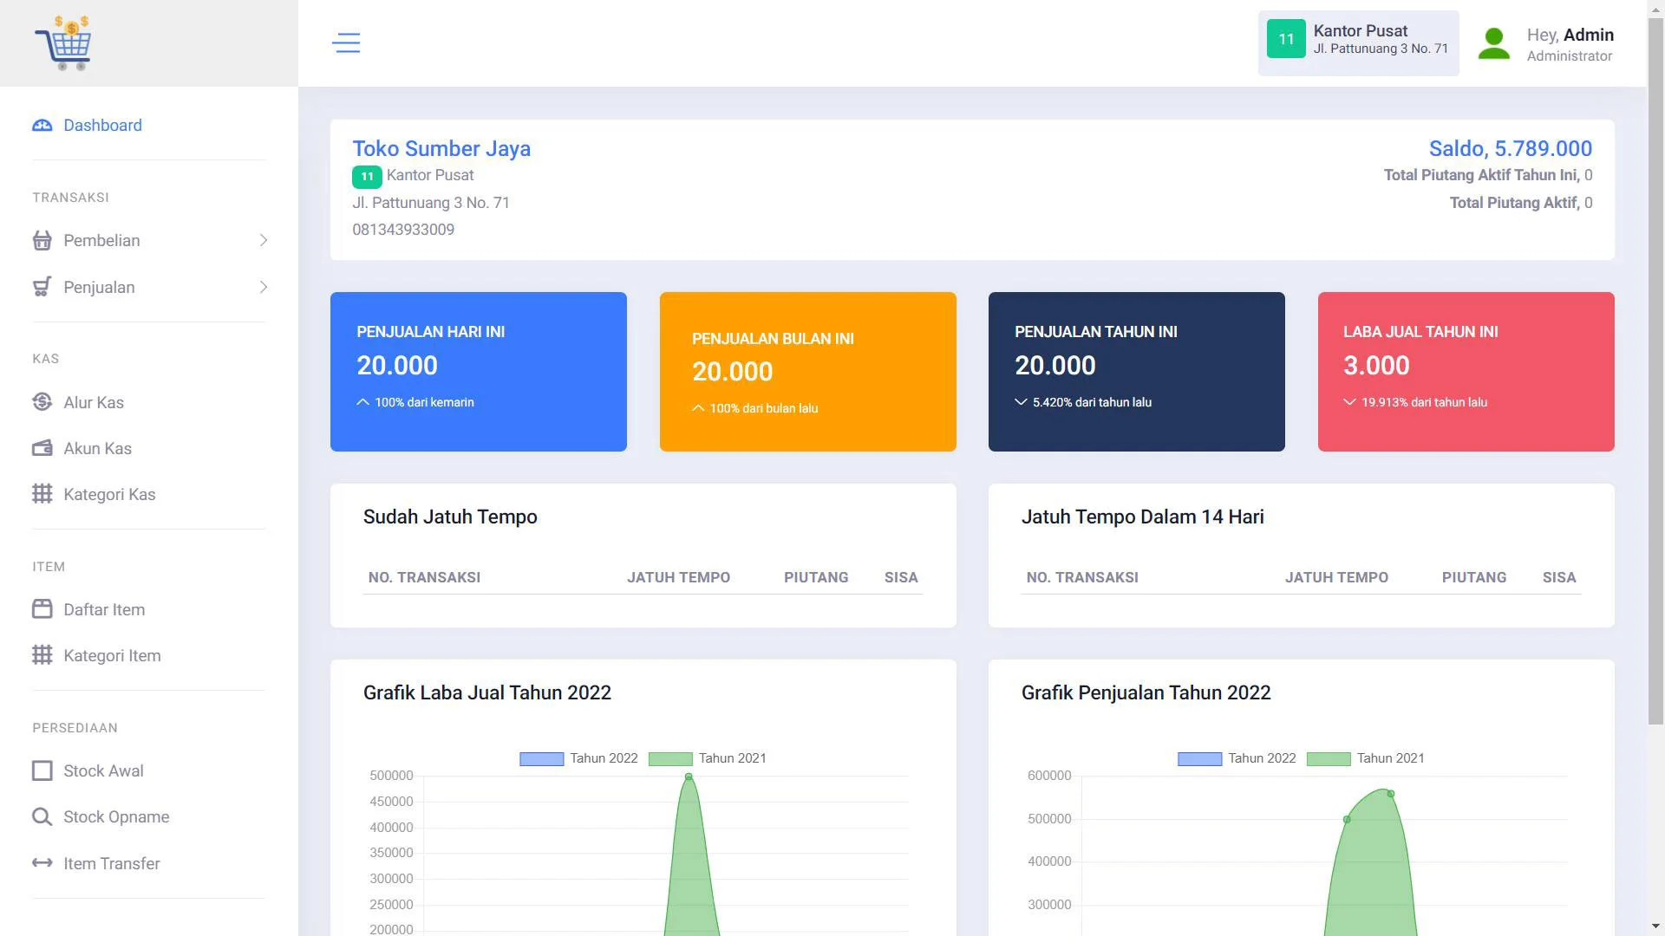Screen dimensions: 1665x936
Task: Click the Stock Opname icon
Action: click(42, 816)
